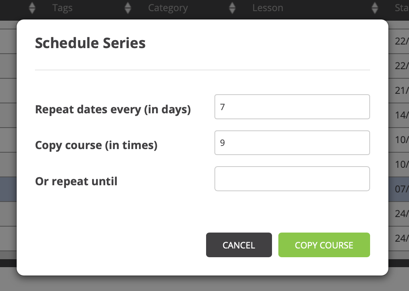This screenshot has height=291, width=409.
Task: Click the leftmost sort arrow icon in header
Action: [32, 8]
